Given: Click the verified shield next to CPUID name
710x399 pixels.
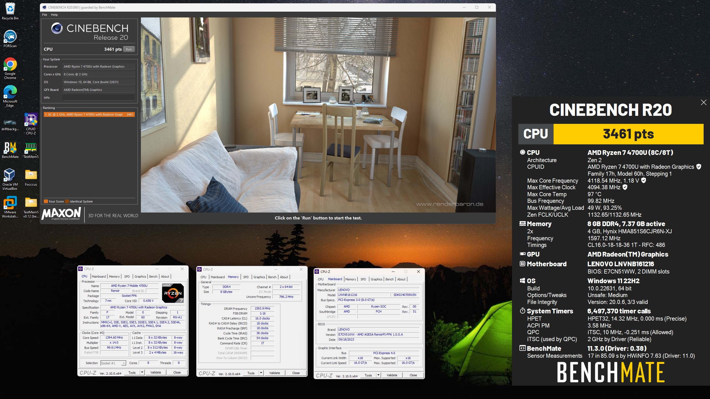Looking at the screenshot, I should pos(699,167).
